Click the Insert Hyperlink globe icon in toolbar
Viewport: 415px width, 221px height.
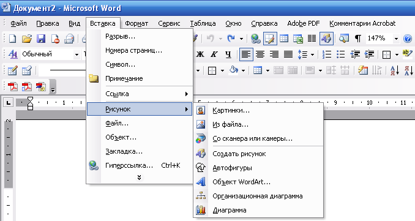(x=255, y=39)
